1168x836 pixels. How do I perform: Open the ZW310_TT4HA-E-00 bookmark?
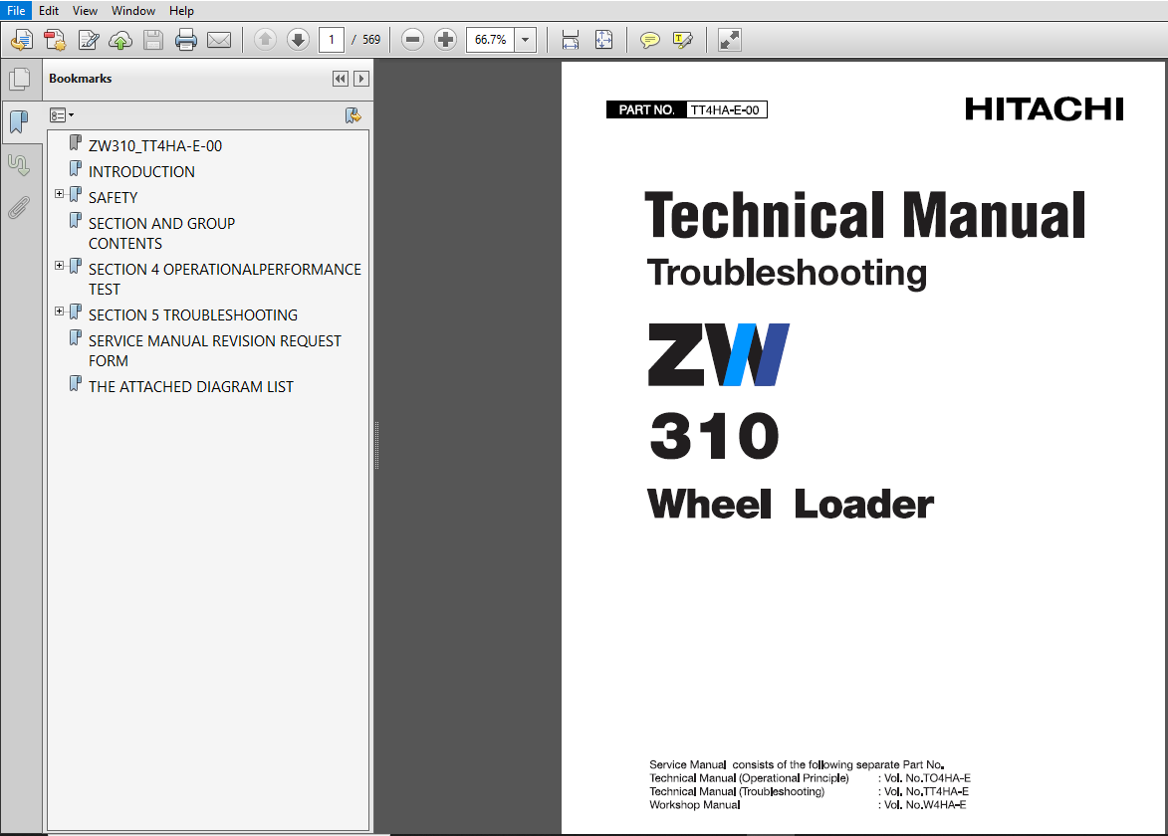point(155,146)
